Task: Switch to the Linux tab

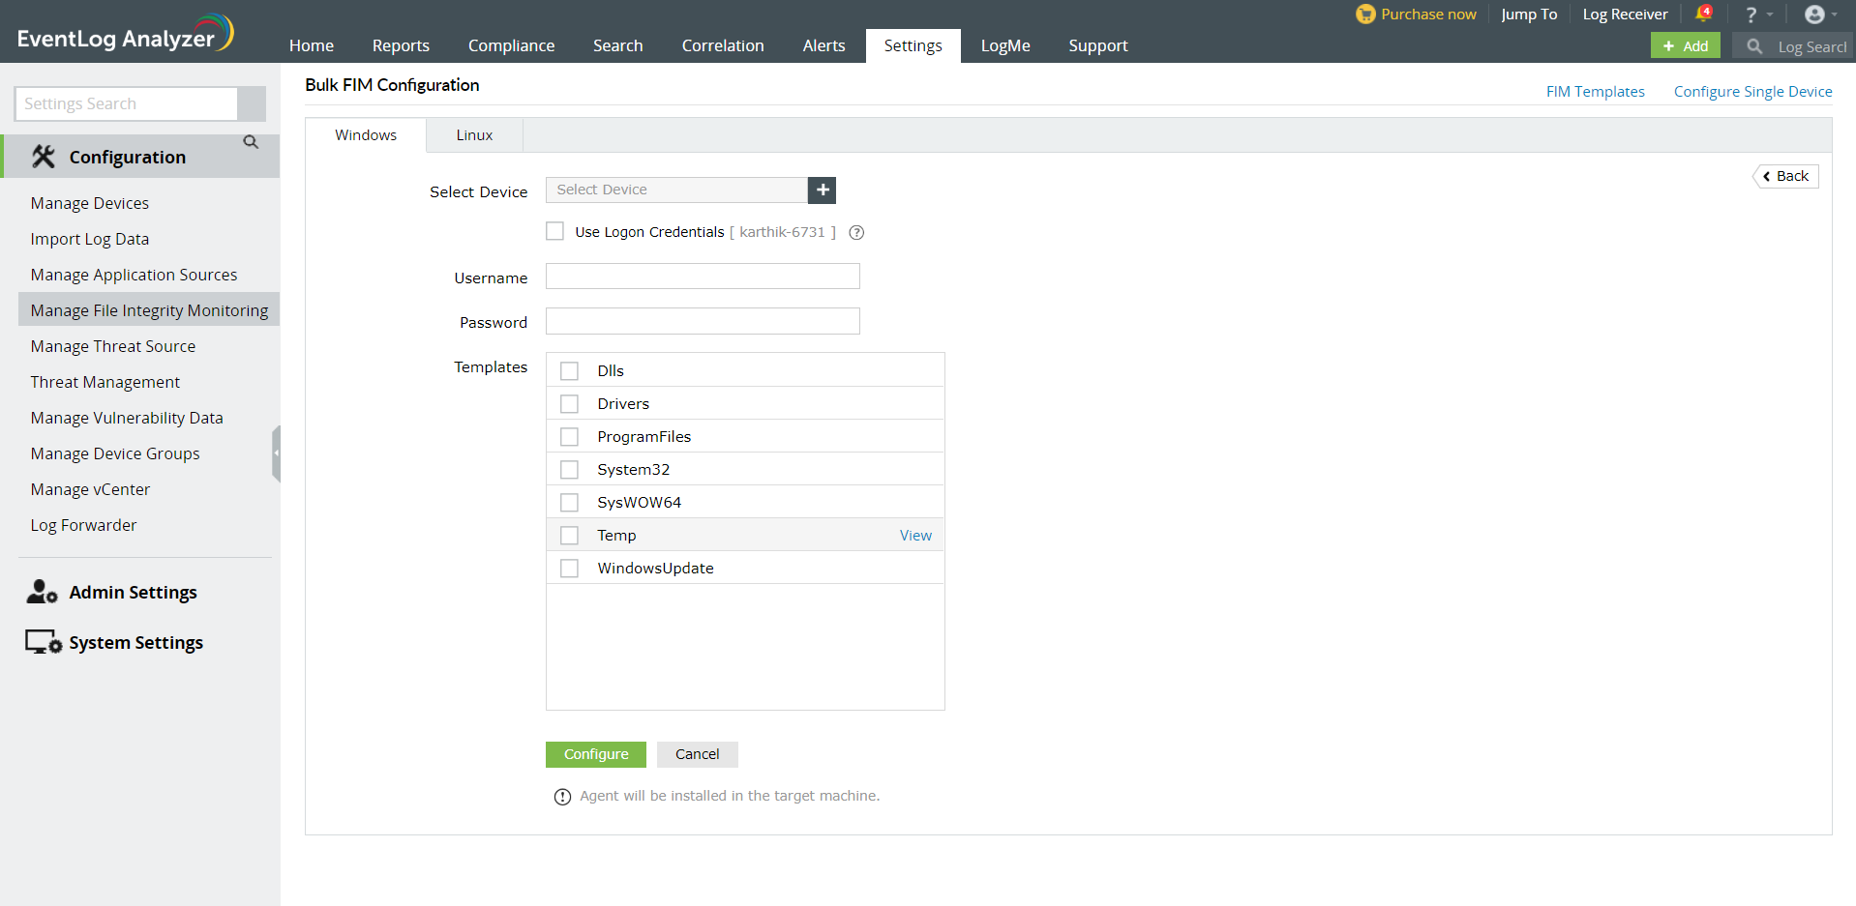Action: (474, 135)
